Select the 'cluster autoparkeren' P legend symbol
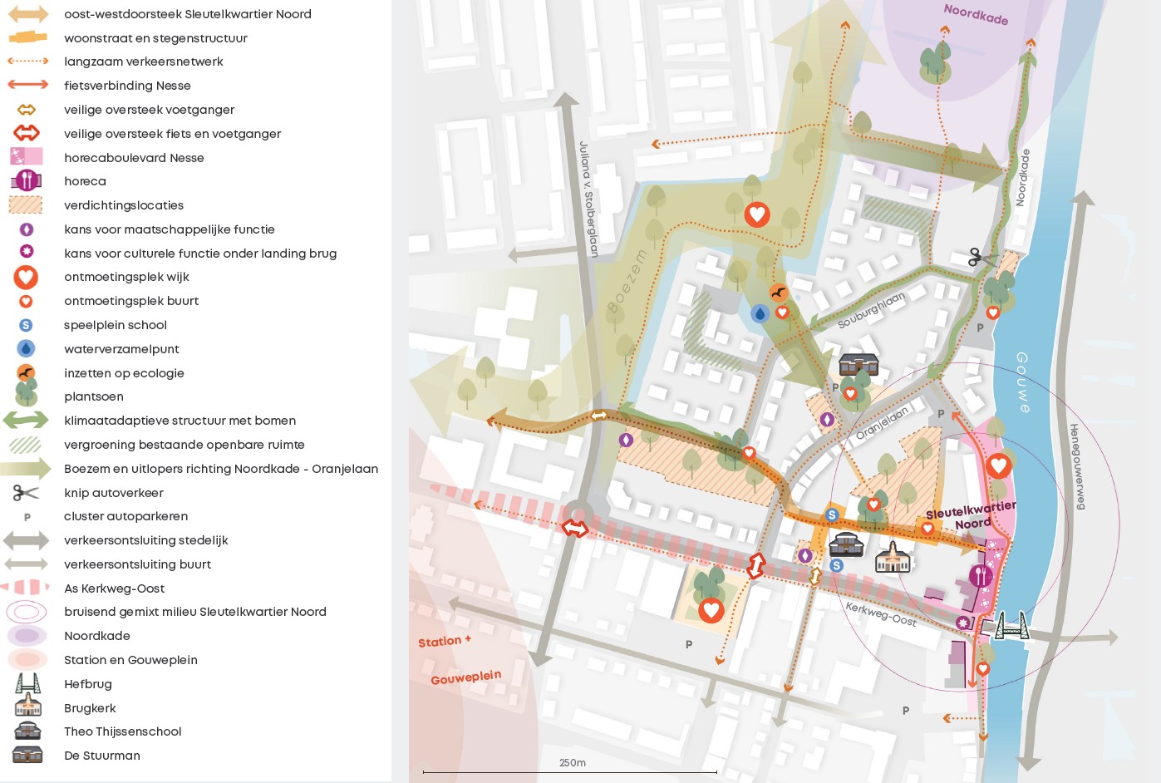1161x783 pixels. tap(27, 517)
